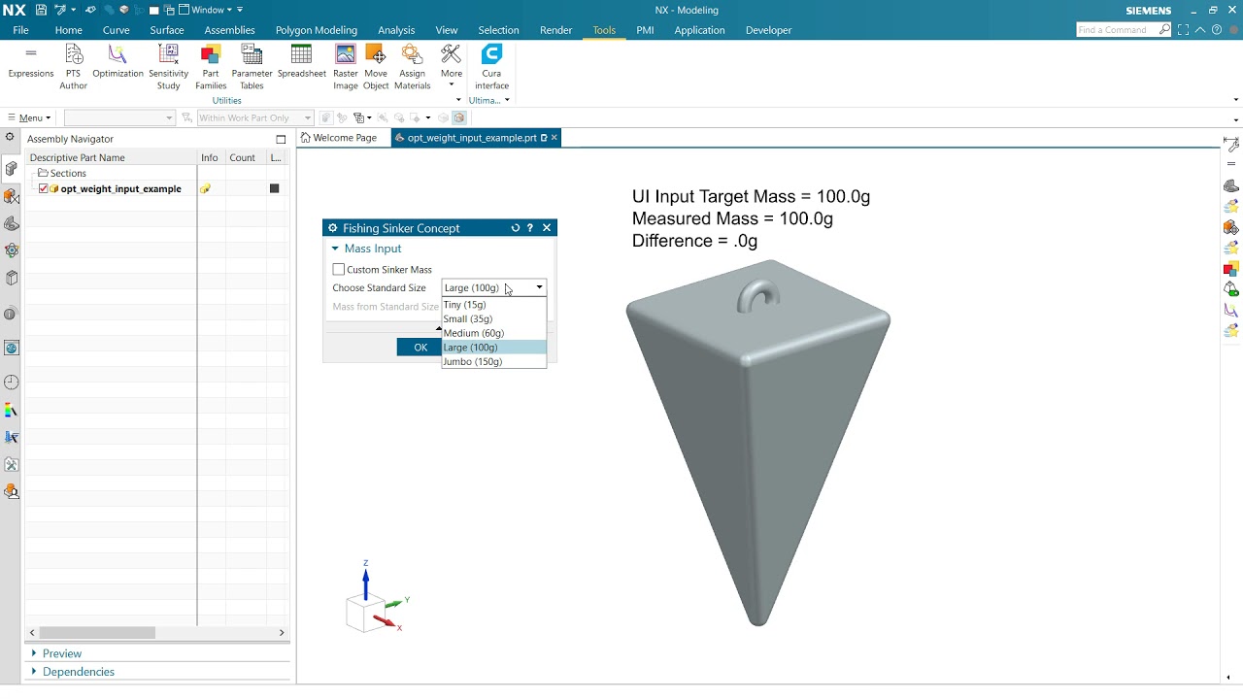Choose Small (35g) size option
Image resolution: width=1243 pixels, height=699 pixels.
(494, 318)
